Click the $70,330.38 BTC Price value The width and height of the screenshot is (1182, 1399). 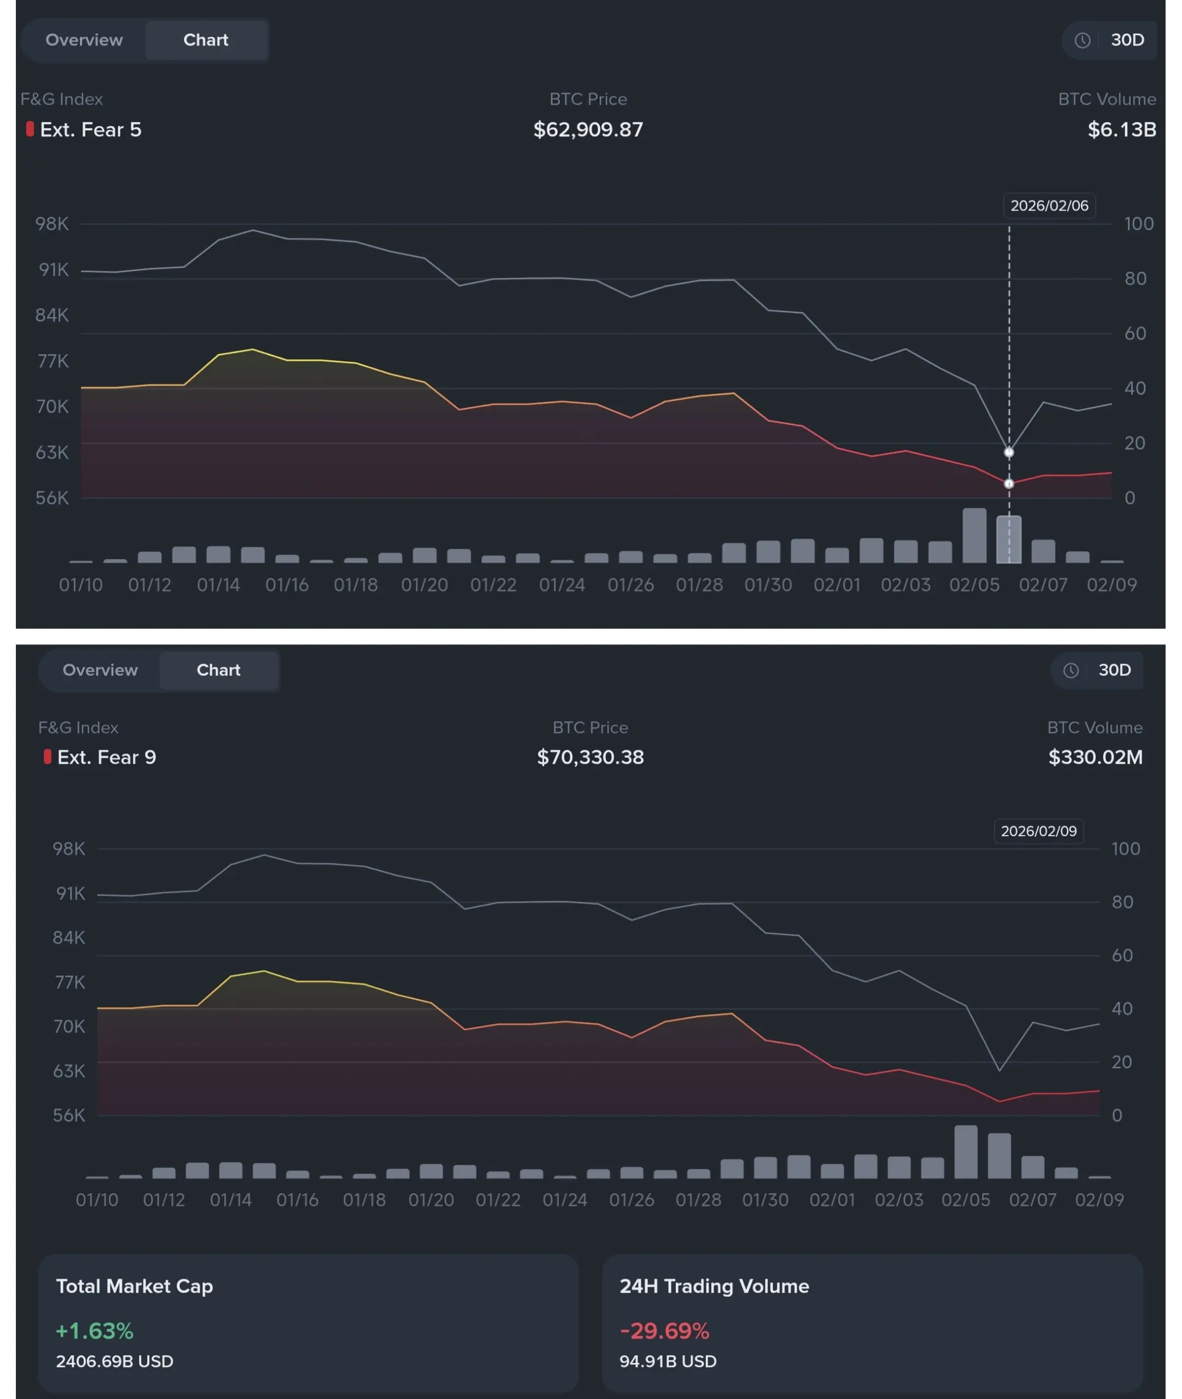point(590,757)
